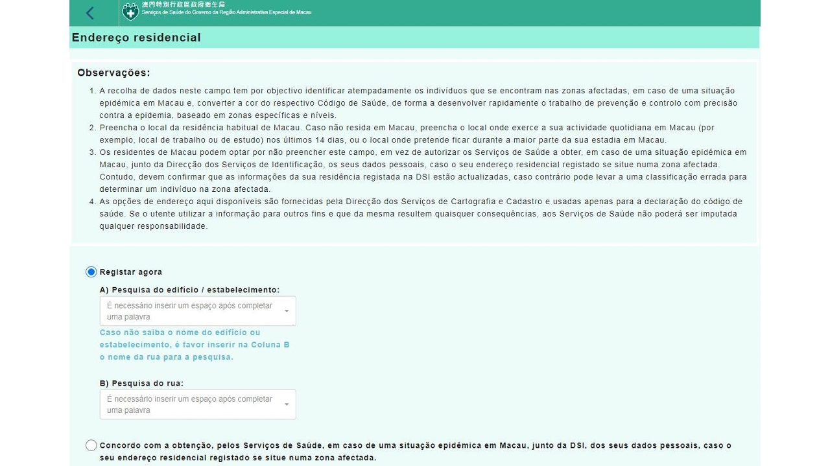Screen dimensions: 830x466
Task: Go back using the header arrow
Action: coord(90,13)
